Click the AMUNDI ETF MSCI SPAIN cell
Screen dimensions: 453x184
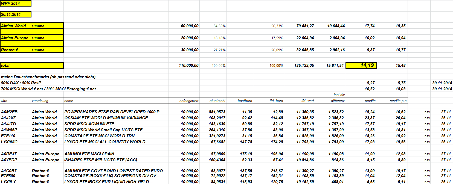coord(89,154)
